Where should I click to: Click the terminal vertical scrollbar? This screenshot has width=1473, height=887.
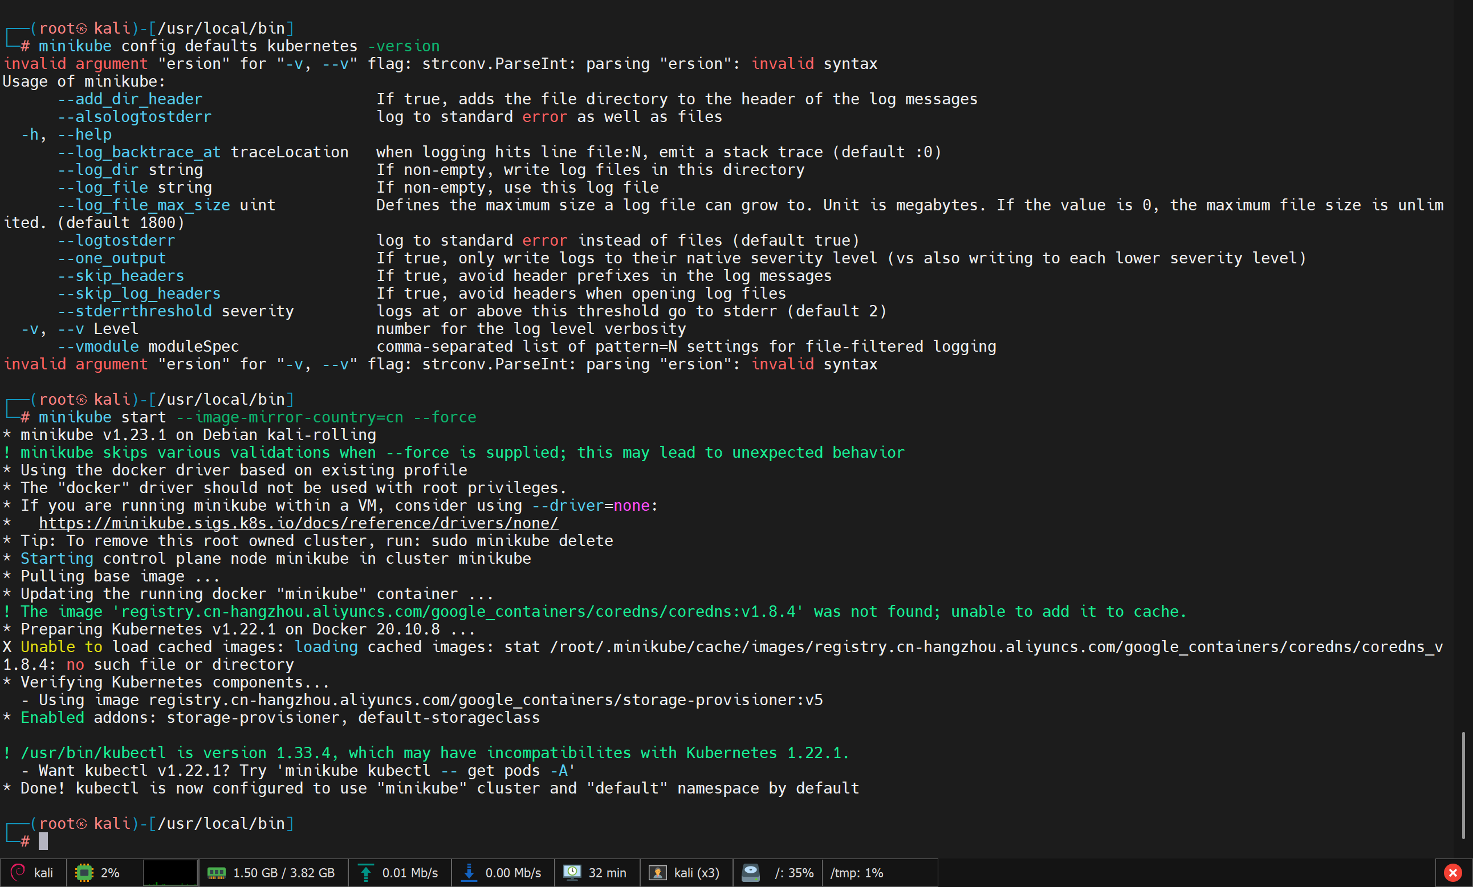[x=1463, y=784]
